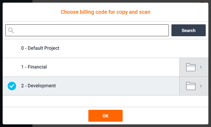
Task: Select the "0 - Default Project" billing code
Action: point(40,48)
